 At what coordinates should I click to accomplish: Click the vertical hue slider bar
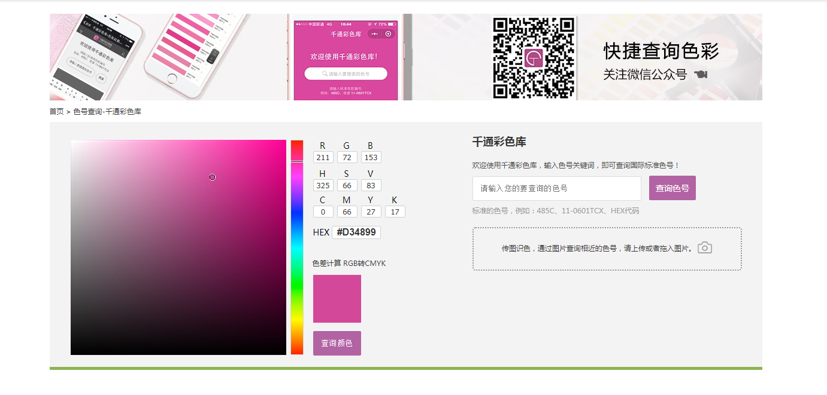pos(297,247)
